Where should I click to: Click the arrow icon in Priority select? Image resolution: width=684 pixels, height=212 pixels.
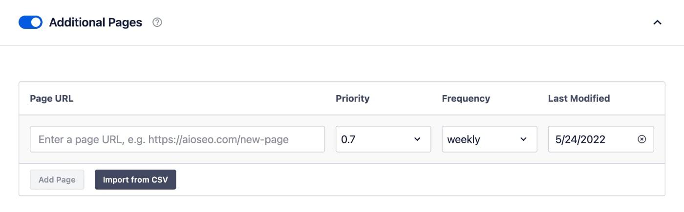click(x=417, y=139)
